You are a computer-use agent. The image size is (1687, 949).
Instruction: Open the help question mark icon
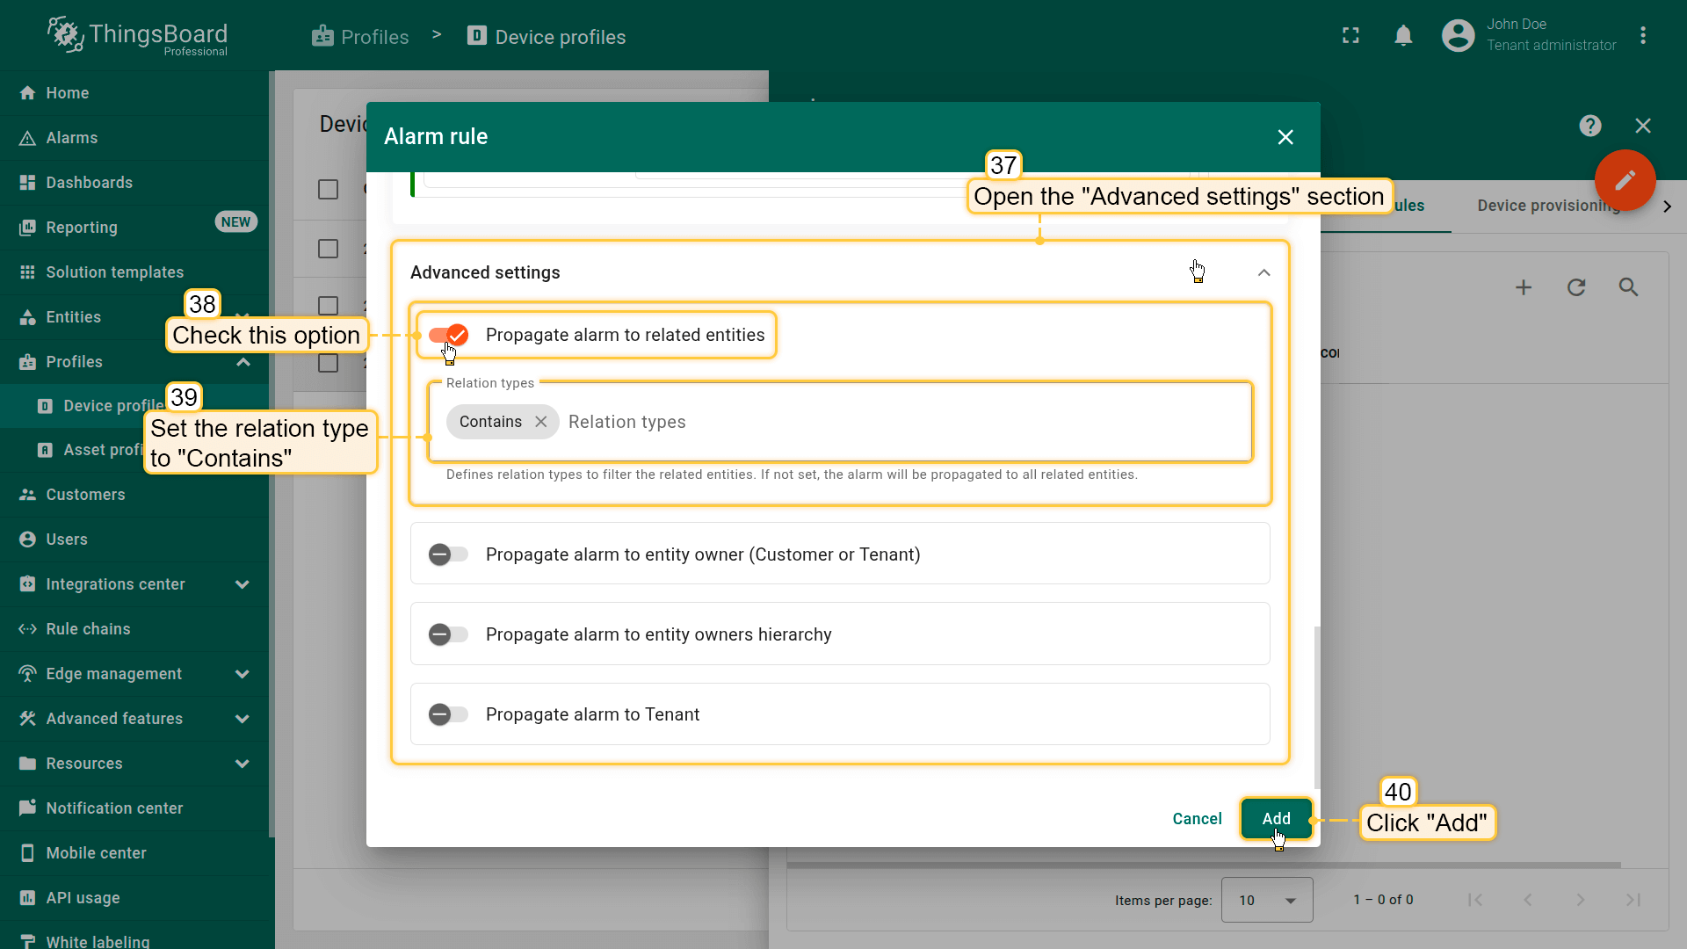pyautogui.click(x=1589, y=126)
